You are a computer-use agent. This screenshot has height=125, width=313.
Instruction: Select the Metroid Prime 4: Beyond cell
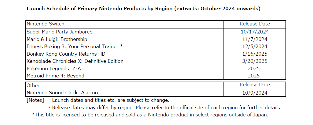pos(55,76)
